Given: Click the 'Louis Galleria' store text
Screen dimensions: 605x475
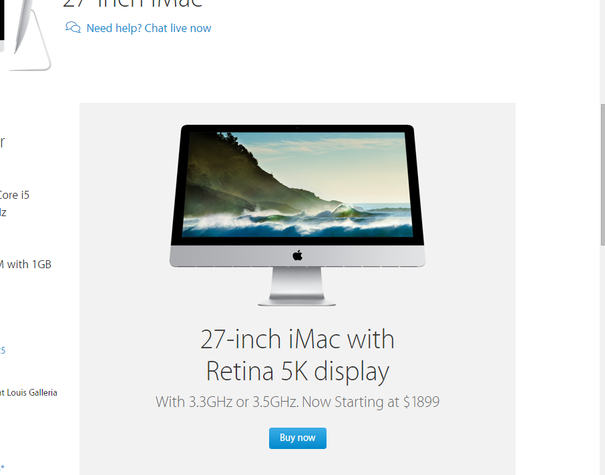Looking at the screenshot, I should pos(32,392).
